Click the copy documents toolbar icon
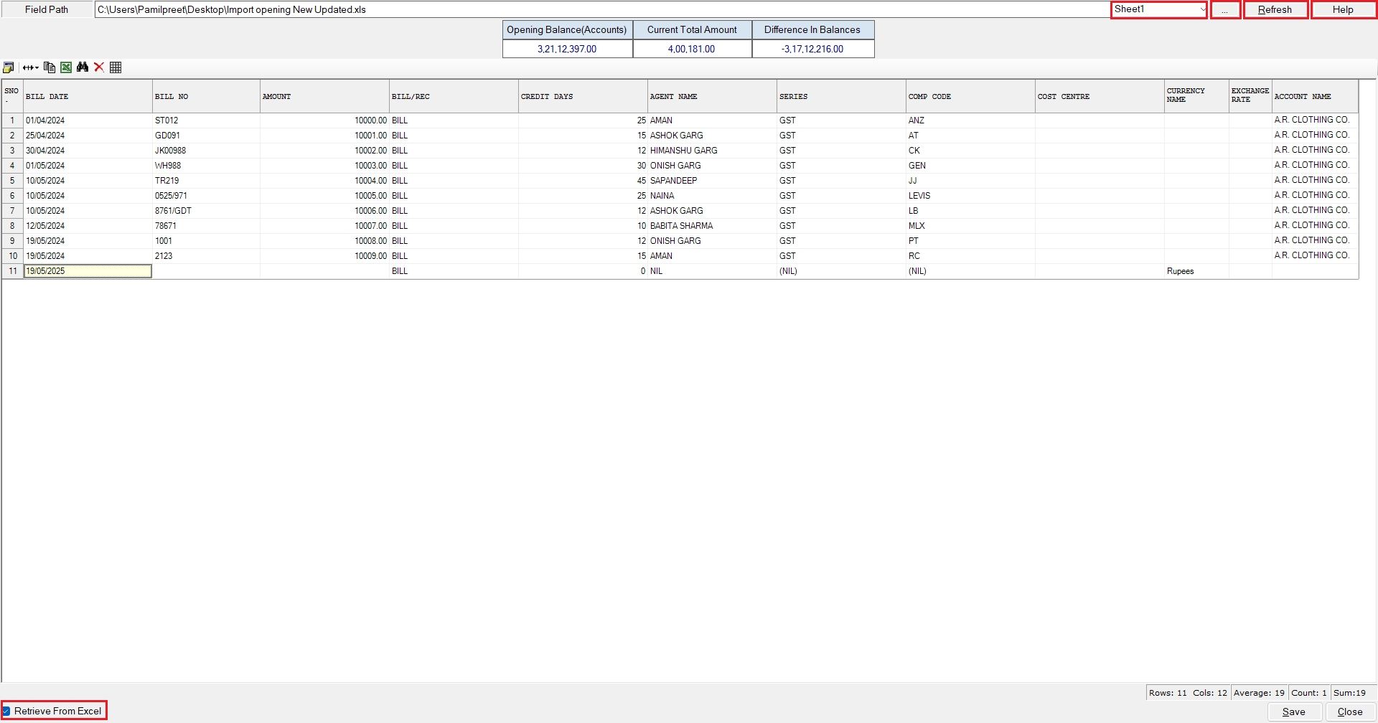1378x723 pixels. point(50,67)
